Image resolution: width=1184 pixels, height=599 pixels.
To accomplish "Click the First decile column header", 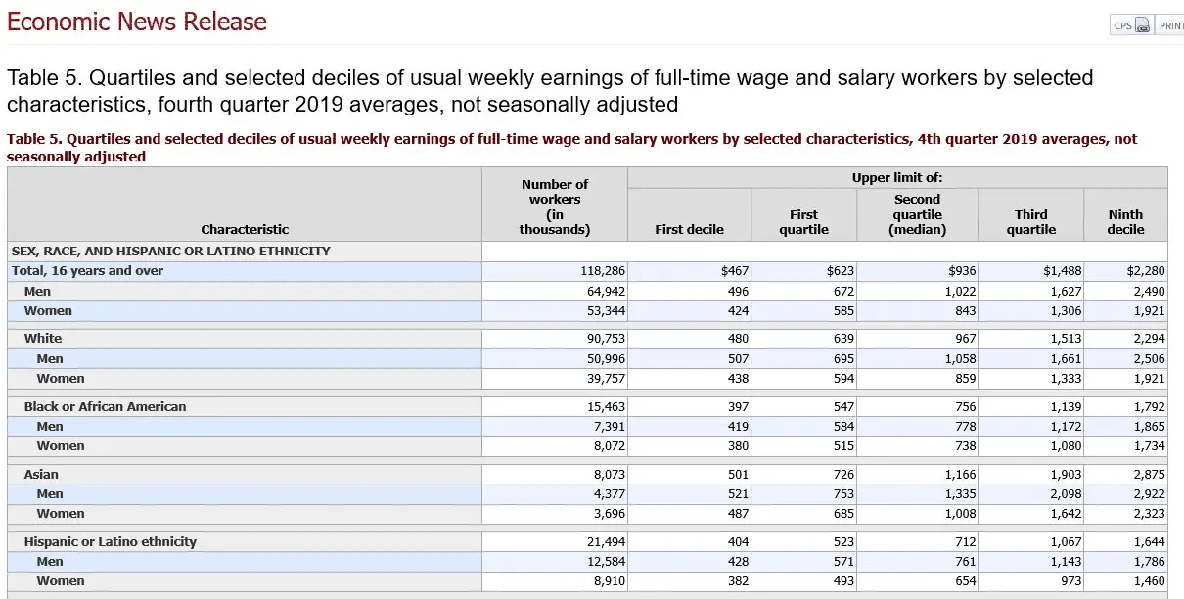I will pyautogui.click(x=689, y=229).
